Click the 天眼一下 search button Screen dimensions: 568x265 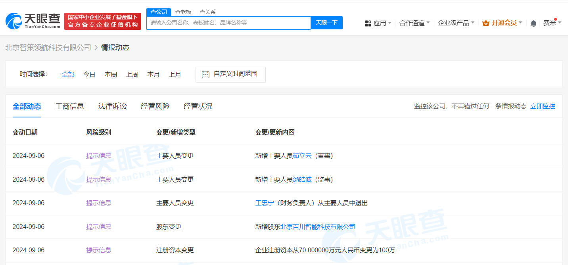pos(326,23)
